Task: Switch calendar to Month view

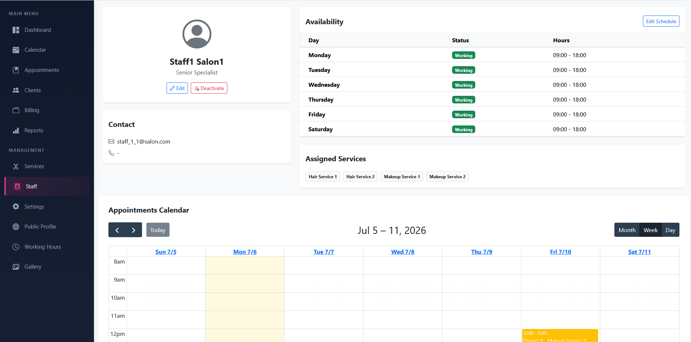Action: 627,230
